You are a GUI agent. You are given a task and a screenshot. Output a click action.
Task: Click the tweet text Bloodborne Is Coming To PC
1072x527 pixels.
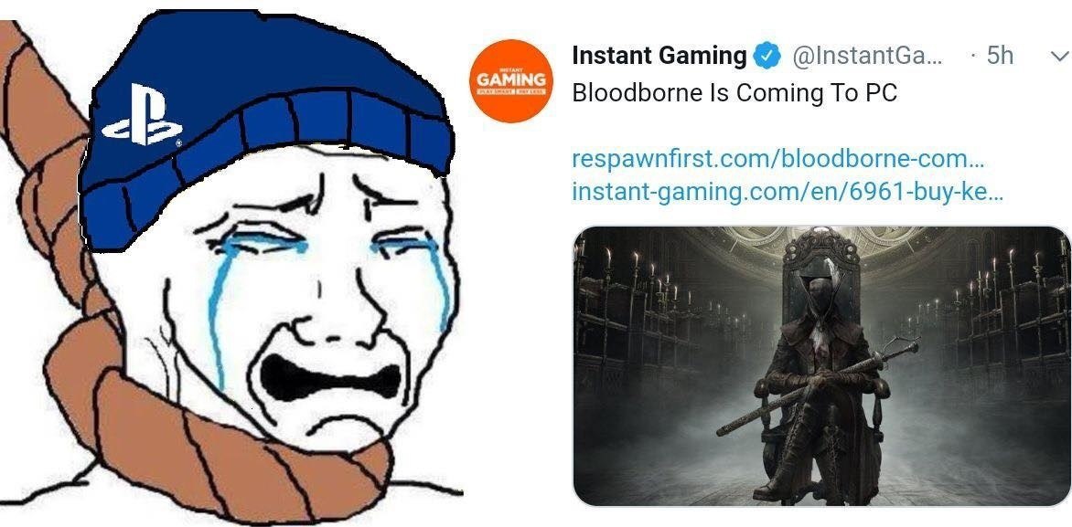pos(734,92)
